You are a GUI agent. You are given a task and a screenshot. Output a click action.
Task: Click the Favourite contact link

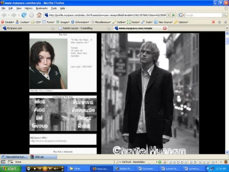84,110
